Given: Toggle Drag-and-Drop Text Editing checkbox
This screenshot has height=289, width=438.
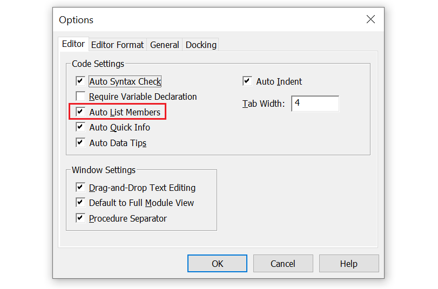Looking at the screenshot, I should tap(80, 187).
